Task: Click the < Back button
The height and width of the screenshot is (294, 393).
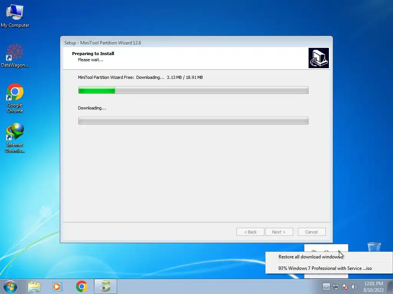Action: point(250,232)
